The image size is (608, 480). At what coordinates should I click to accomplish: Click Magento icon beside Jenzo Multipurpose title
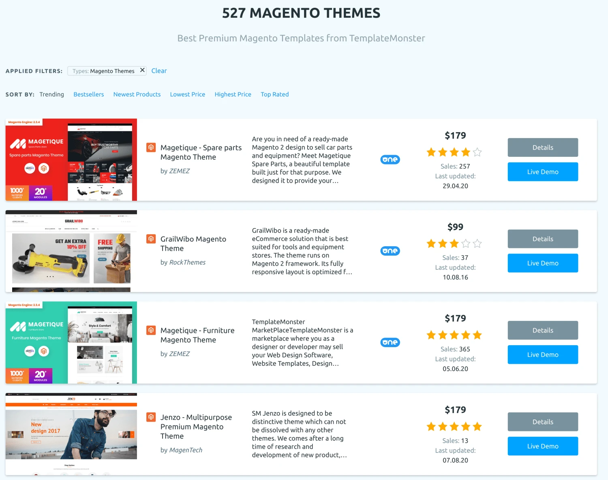[x=151, y=417]
